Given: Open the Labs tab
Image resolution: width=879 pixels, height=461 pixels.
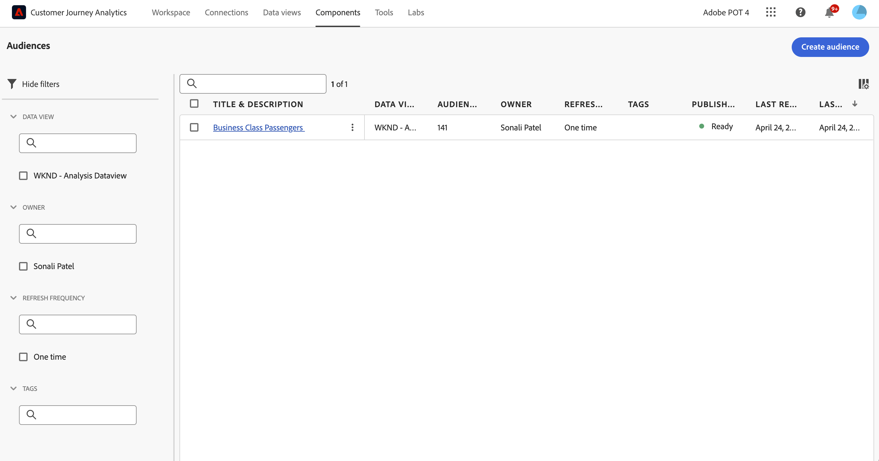Looking at the screenshot, I should (x=416, y=13).
